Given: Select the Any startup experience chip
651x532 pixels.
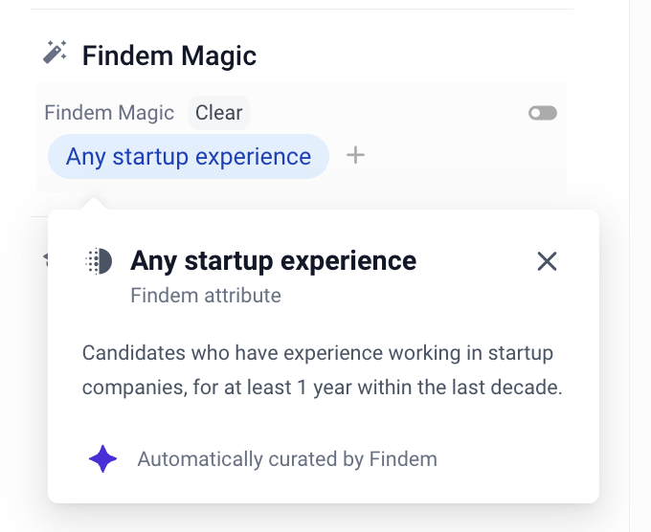Looking at the screenshot, I should click(188, 156).
